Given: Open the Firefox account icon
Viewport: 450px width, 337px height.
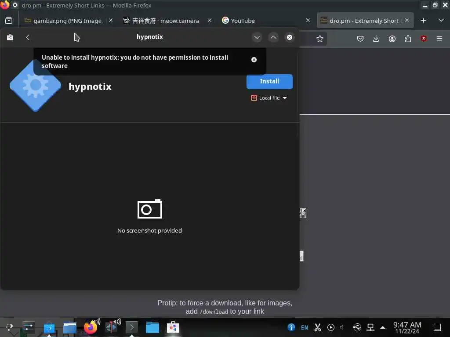Looking at the screenshot, I should click(392, 39).
